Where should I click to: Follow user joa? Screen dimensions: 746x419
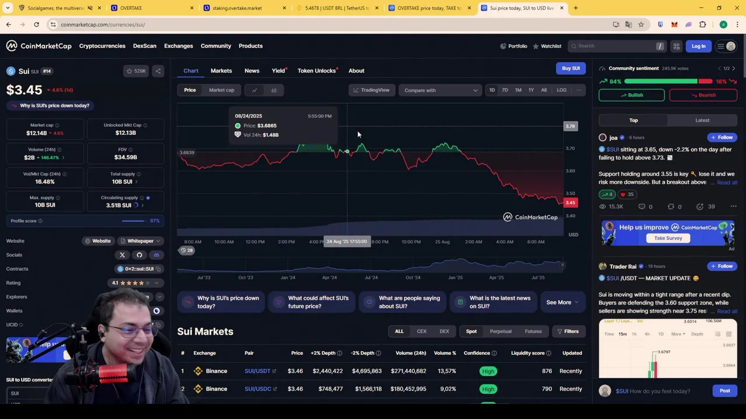pyautogui.click(x=722, y=138)
